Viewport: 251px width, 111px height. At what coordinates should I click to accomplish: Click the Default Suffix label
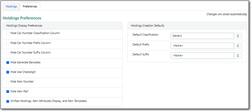click(141, 54)
